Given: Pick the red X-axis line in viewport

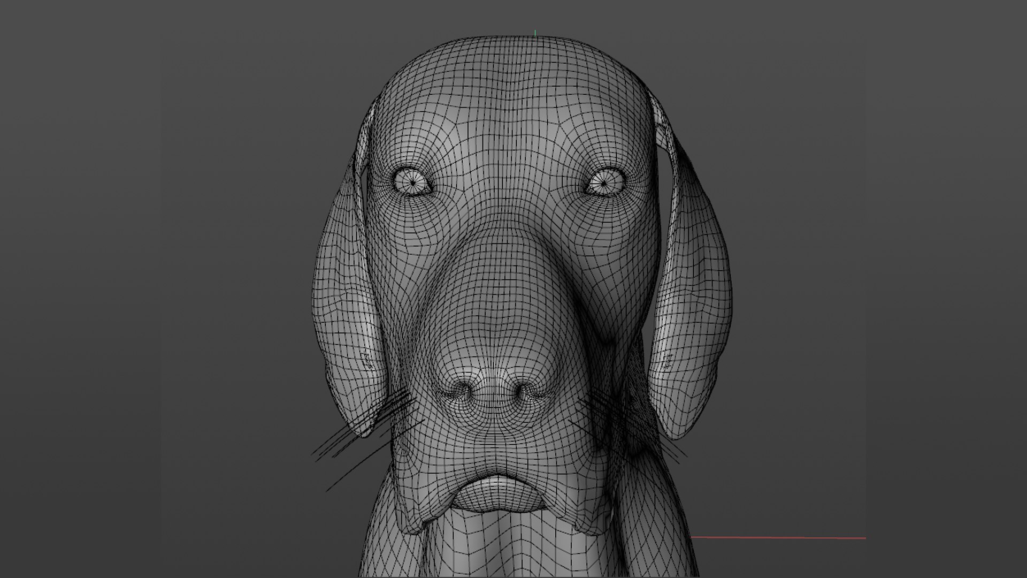Looking at the screenshot, I should coord(778,537).
